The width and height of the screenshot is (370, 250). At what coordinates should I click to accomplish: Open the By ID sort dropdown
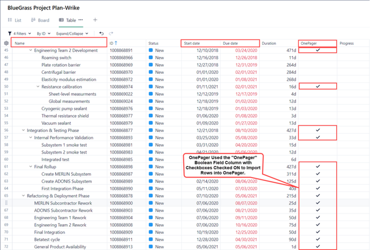point(43,33)
